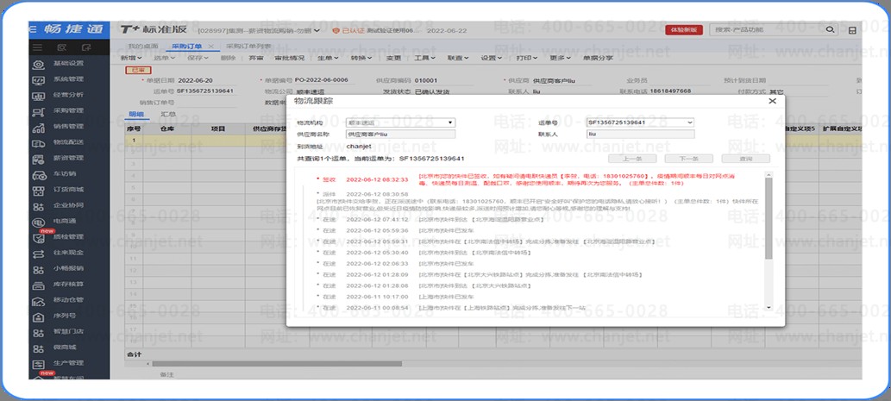The height and width of the screenshot is (401, 891).
Task: Click the 体验新版 button
Action: [x=683, y=30]
